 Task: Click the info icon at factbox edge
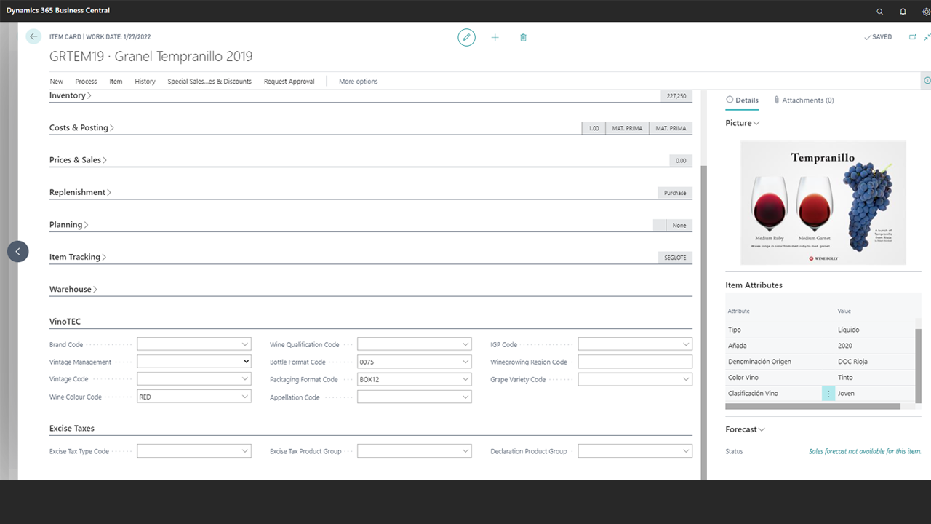coord(927,81)
